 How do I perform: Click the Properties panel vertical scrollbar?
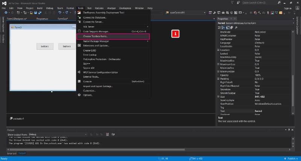point(293,91)
